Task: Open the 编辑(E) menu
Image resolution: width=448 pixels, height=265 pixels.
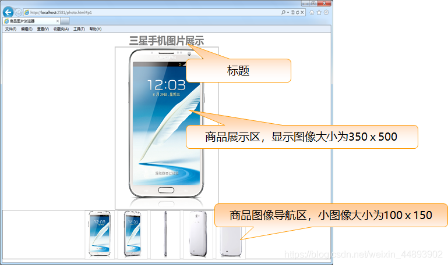Action: click(x=27, y=29)
